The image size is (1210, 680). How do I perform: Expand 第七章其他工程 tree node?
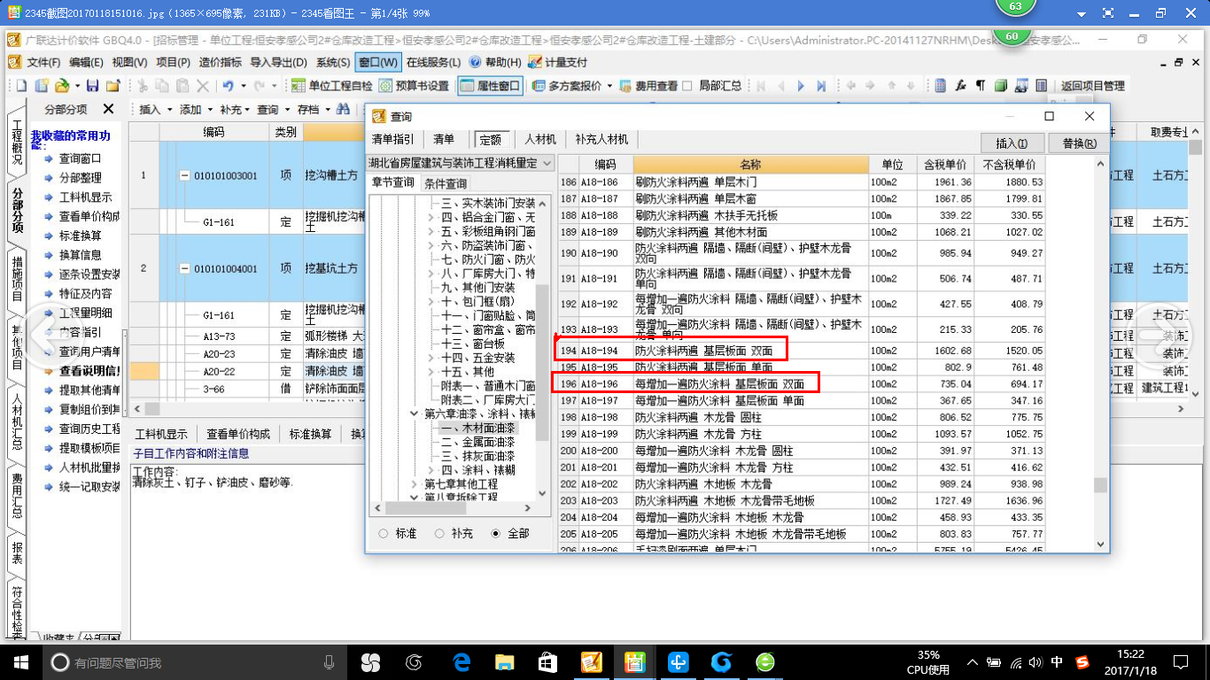click(415, 484)
